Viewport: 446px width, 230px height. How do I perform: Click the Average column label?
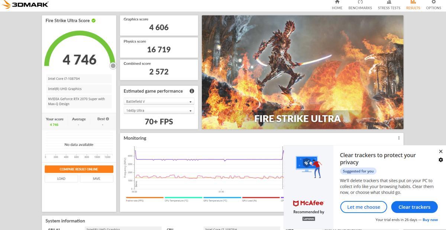click(x=79, y=119)
